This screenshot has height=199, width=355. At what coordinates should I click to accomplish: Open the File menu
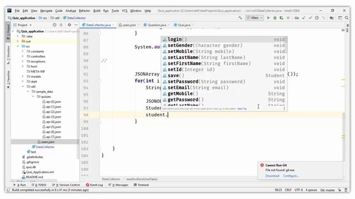pyautogui.click(x=17, y=11)
